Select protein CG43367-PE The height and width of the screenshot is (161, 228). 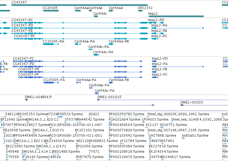click(80, 72)
